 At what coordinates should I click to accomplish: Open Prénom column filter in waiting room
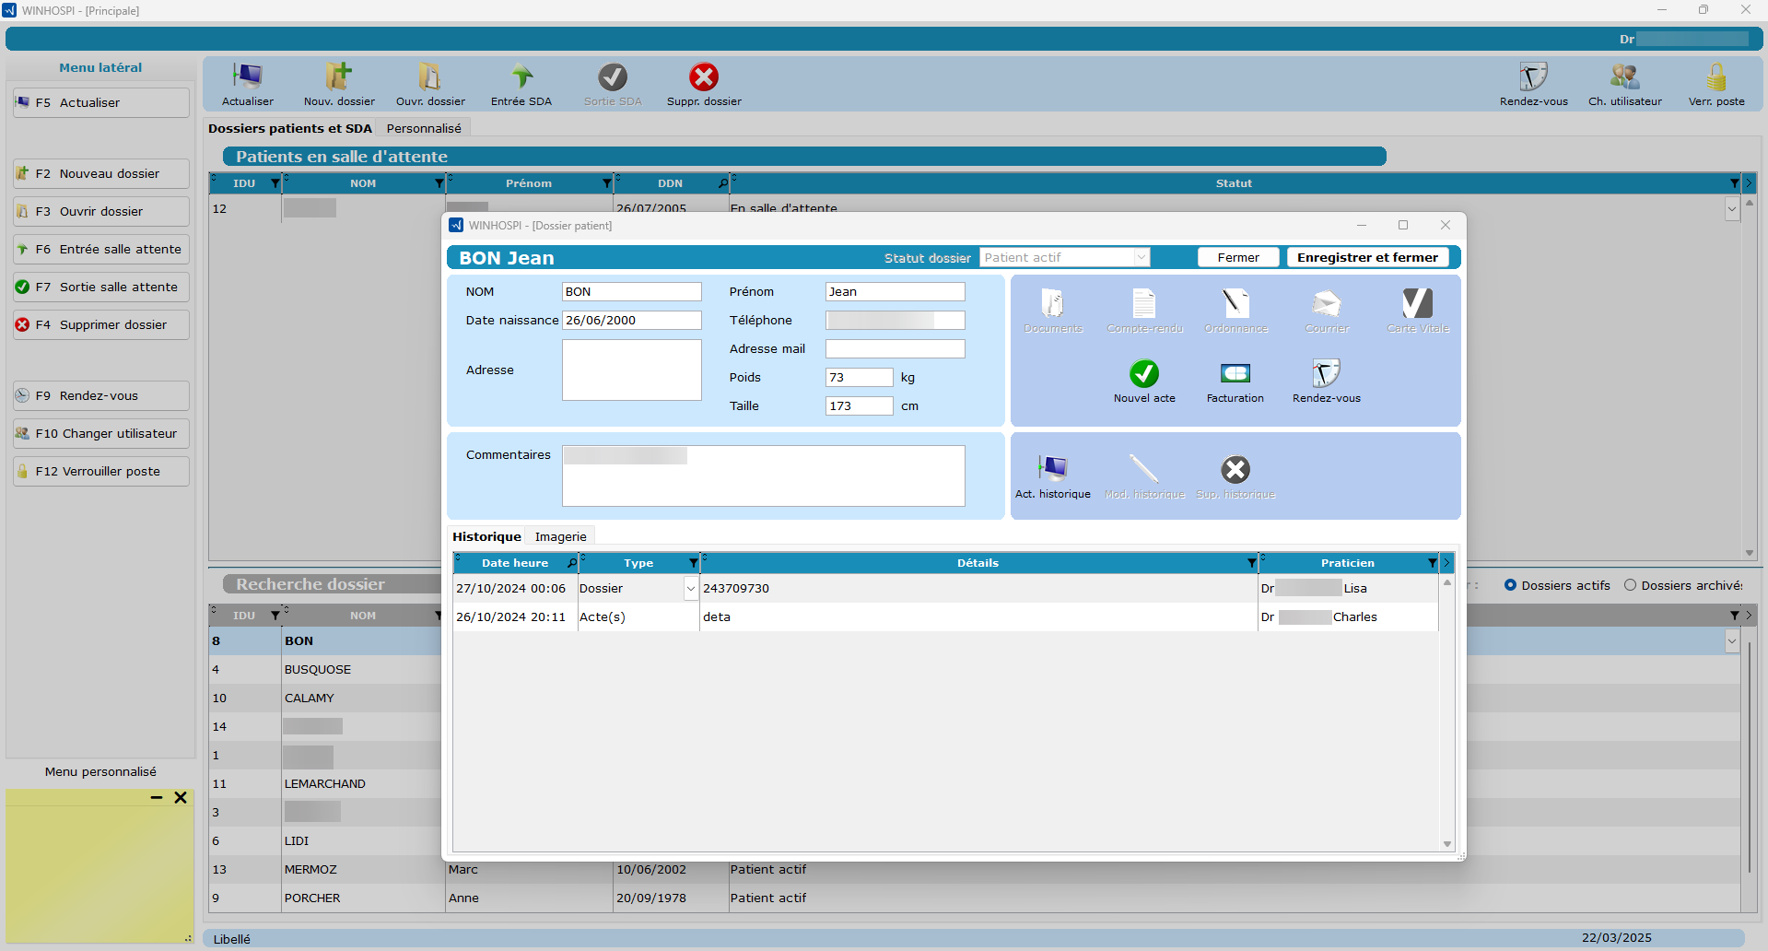606,183
